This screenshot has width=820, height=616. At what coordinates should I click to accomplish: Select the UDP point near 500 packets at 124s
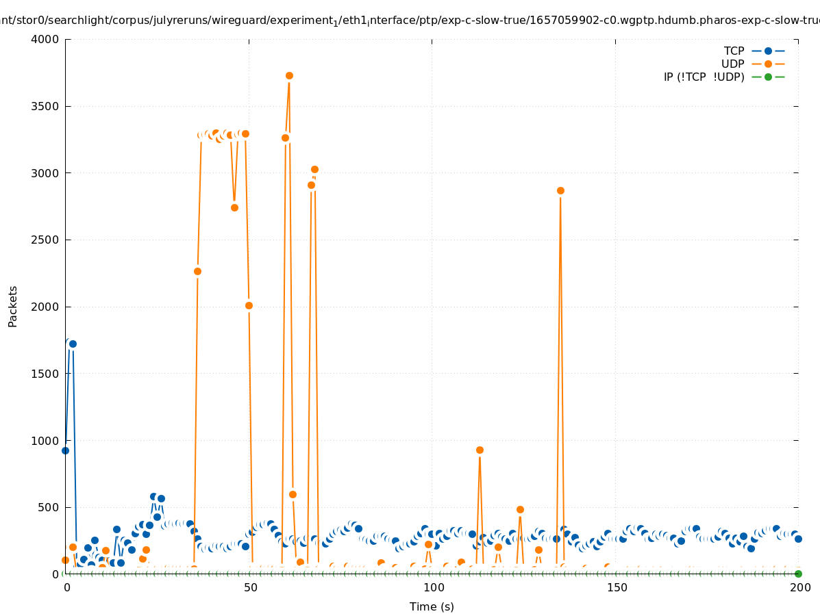click(x=520, y=509)
